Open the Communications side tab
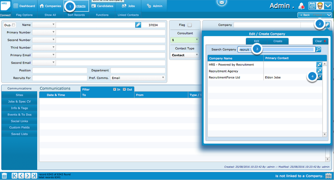Image resolution: width=334 pixels, height=180 pixels. pyautogui.click(x=20, y=88)
